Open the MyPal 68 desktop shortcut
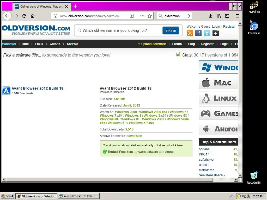This screenshot has width=267, height=200. click(x=254, y=7)
